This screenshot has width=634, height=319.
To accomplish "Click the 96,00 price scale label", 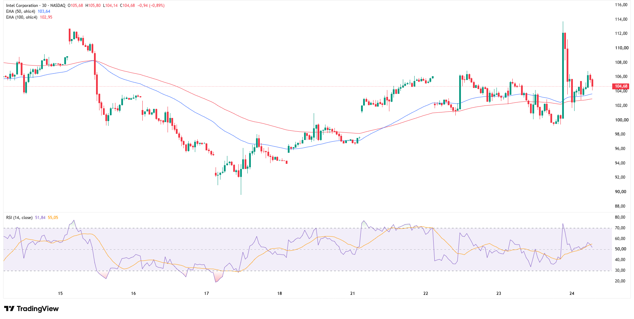I will [620, 149].
